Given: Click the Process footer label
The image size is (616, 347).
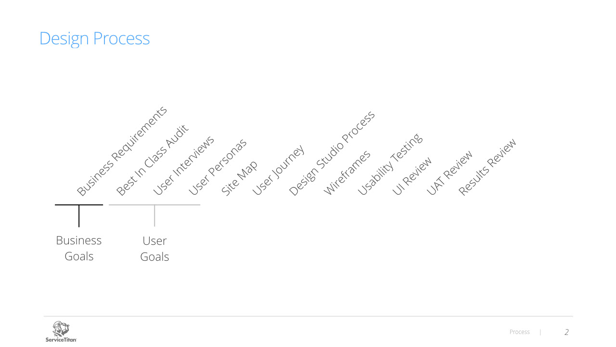Looking at the screenshot, I should point(519,332).
